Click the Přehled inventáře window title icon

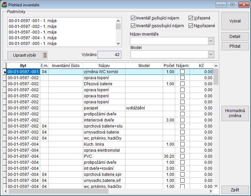pyautogui.click(x=4, y=5)
